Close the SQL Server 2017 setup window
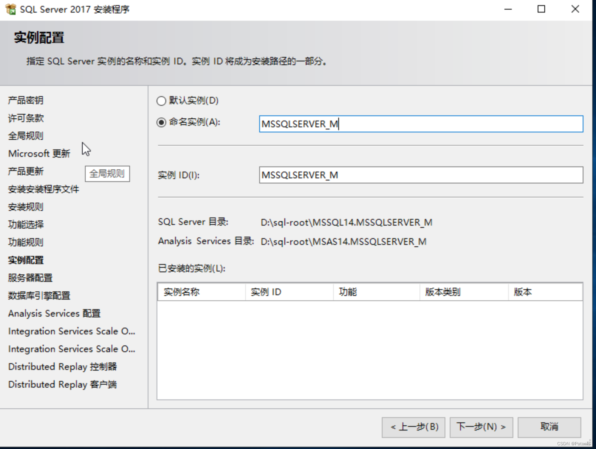Screen dimensions: 596x449 [x=575, y=9]
